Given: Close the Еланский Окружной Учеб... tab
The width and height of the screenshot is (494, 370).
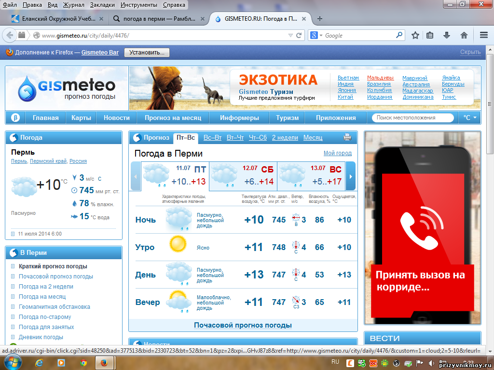Looking at the screenshot, I should click(x=101, y=19).
